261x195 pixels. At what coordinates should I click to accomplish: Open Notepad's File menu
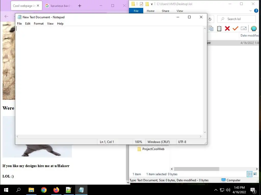(19, 24)
